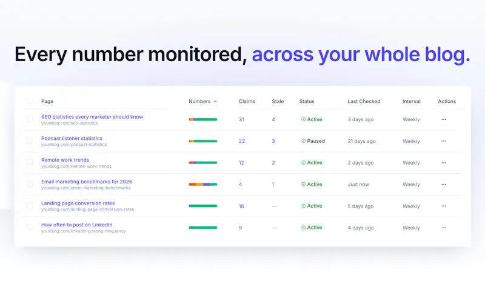Viewport: 485px width, 290px height.
Task: Check the Podcast listener statistics row checkbox
Action: (x=30, y=140)
